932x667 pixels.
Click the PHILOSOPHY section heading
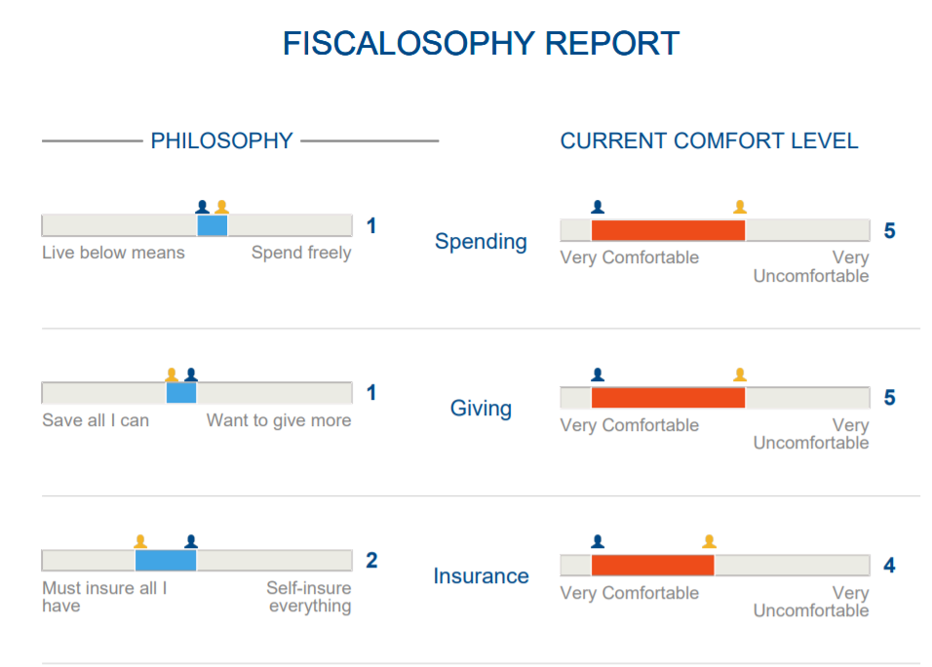221,141
